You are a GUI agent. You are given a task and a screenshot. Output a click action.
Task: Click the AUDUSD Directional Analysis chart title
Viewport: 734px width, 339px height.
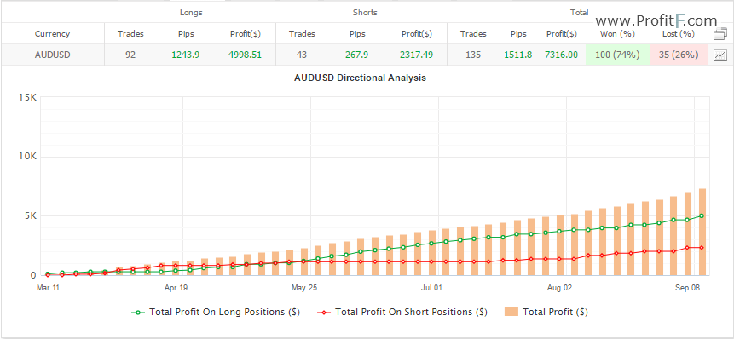[360, 78]
